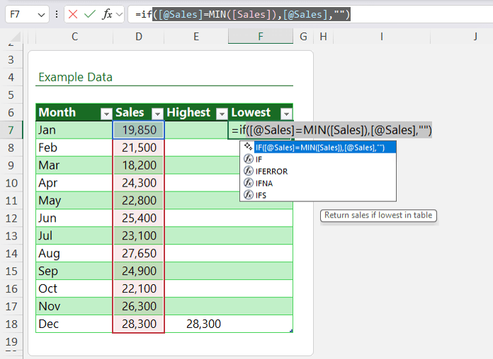Click the 'Example Data' heading
This screenshot has height=359, width=493.
pyautogui.click(x=75, y=77)
